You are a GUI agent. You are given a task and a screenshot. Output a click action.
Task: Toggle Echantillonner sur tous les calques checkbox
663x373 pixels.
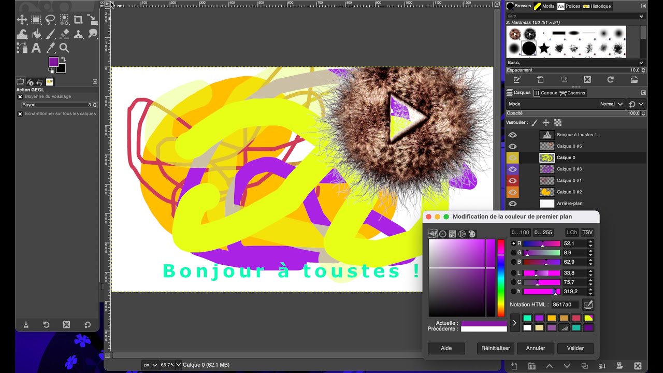pos(20,114)
